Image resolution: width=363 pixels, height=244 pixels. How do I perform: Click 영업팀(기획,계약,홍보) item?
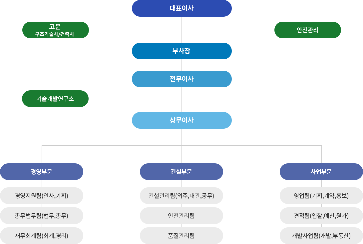click(x=321, y=196)
